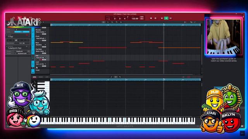Select the eraser tool in the piano roll toolbar
The width and height of the screenshot is (248, 139).
[120, 77]
